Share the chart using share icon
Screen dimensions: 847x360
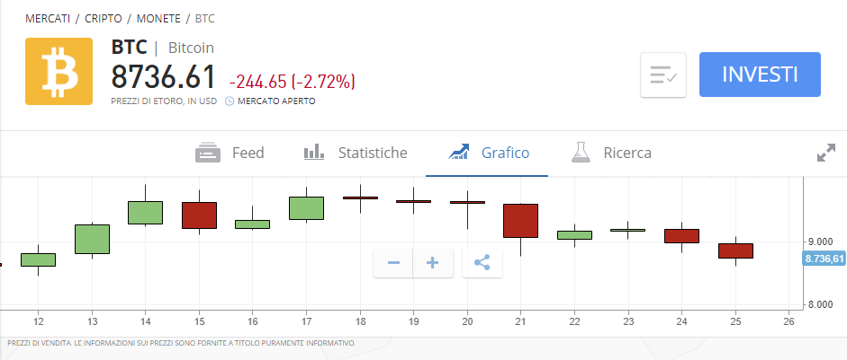coord(482,263)
